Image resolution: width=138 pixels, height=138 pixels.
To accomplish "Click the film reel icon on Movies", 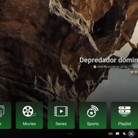I will (x=29, y=111).
